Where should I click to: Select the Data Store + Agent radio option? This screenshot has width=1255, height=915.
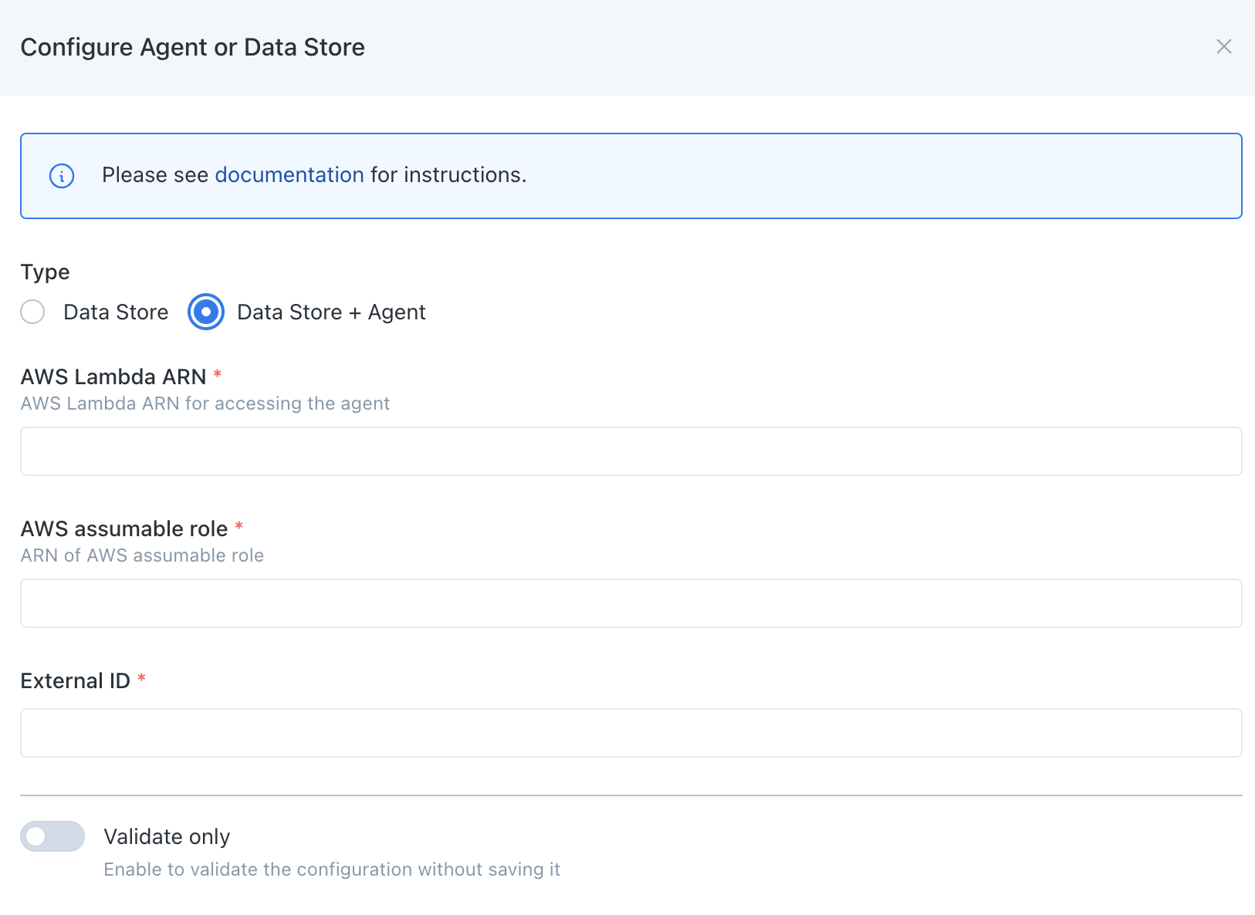pyautogui.click(x=206, y=312)
